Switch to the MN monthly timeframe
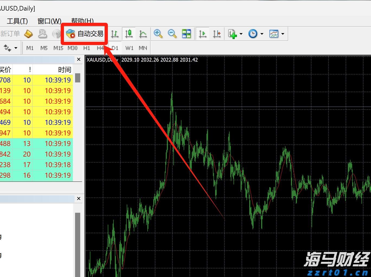Viewport: 371px width, 277px height. [x=143, y=48]
